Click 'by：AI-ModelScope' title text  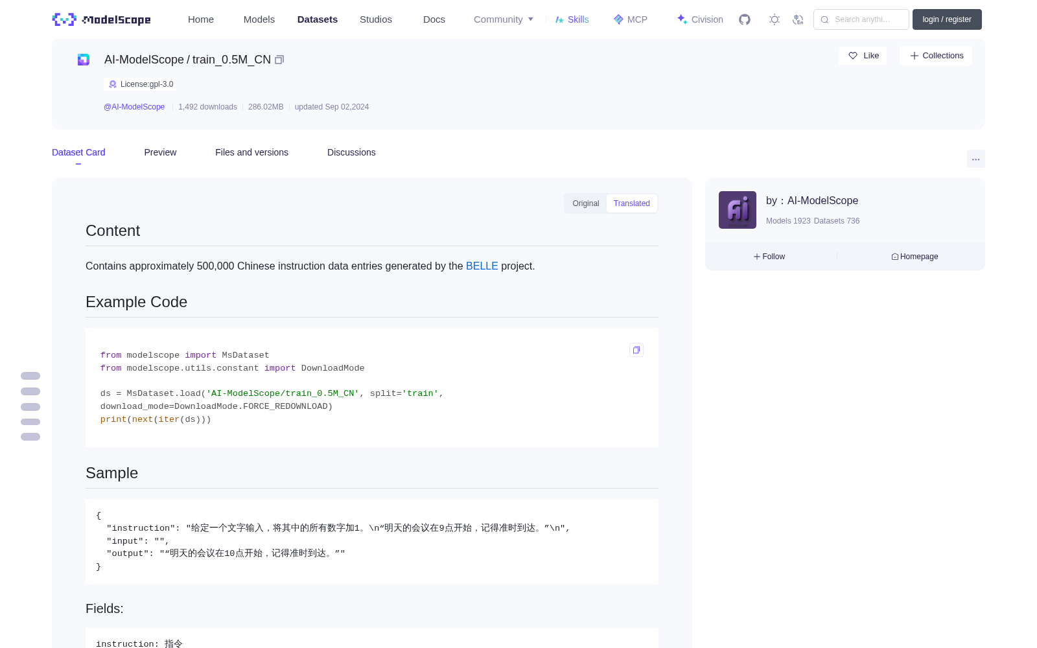pyautogui.click(x=812, y=201)
